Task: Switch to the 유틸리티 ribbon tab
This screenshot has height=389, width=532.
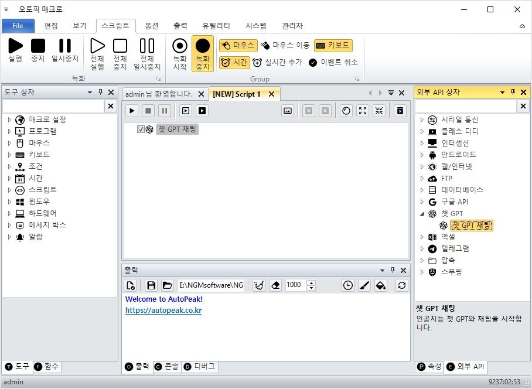Action: pyautogui.click(x=216, y=26)
